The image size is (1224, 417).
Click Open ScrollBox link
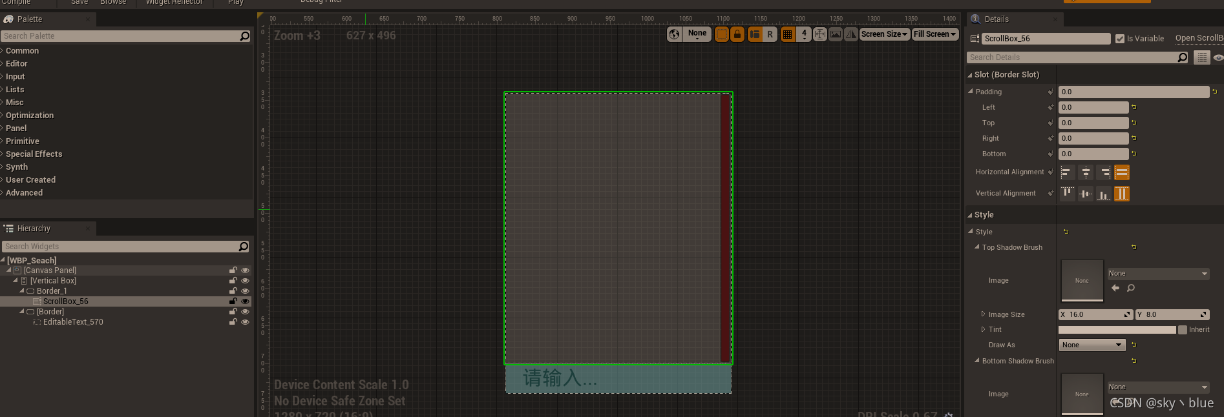click(x=1199, y=39)
